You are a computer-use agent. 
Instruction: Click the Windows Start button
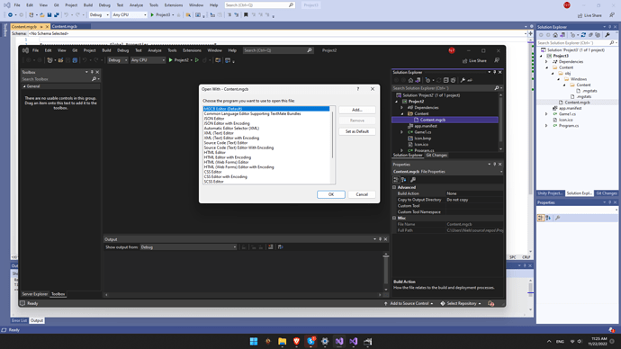(x=254, y=342)
